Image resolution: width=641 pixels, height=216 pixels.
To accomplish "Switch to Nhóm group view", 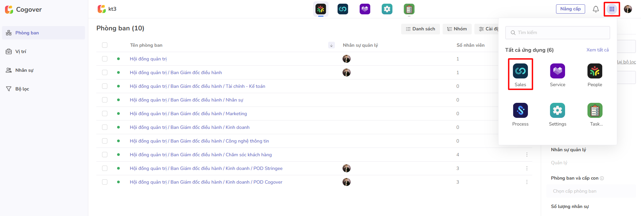I will click(457, 29).
